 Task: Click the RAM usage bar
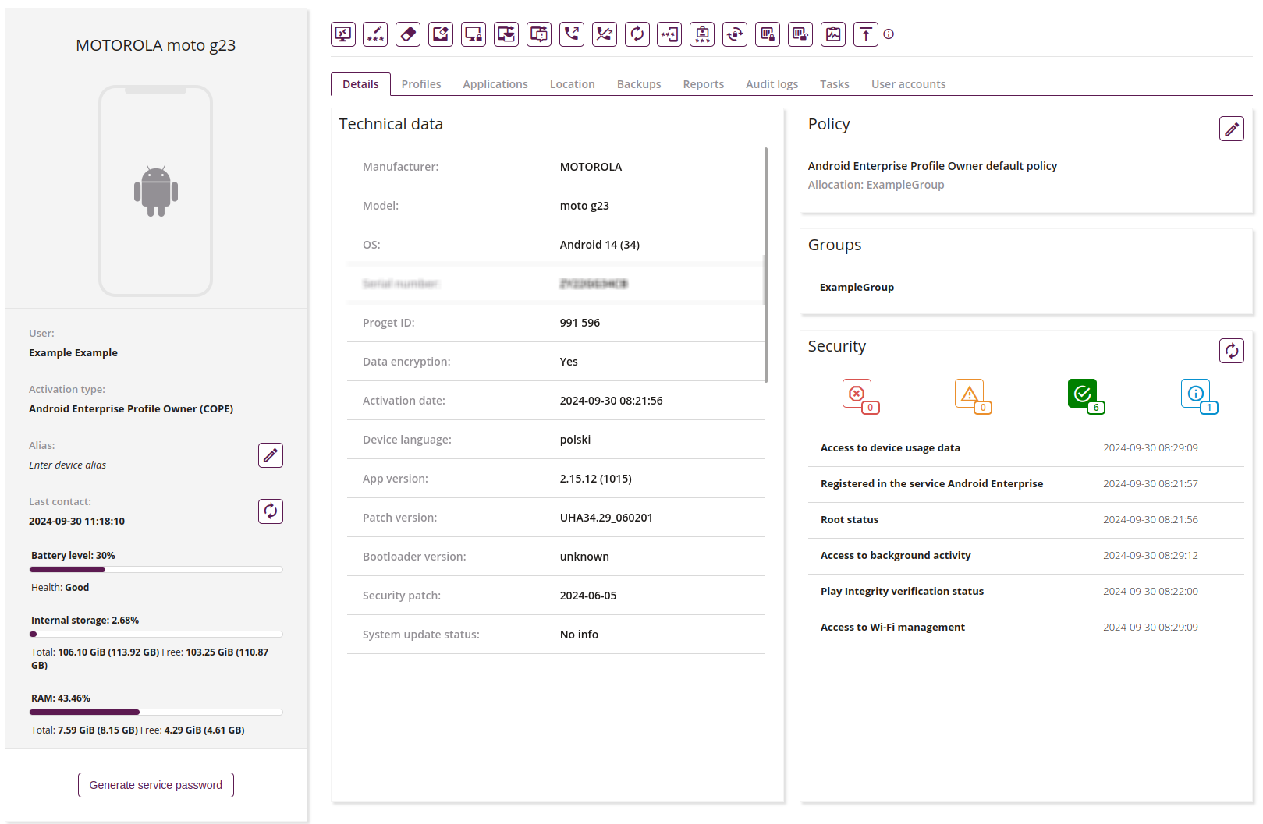[156, 713]
